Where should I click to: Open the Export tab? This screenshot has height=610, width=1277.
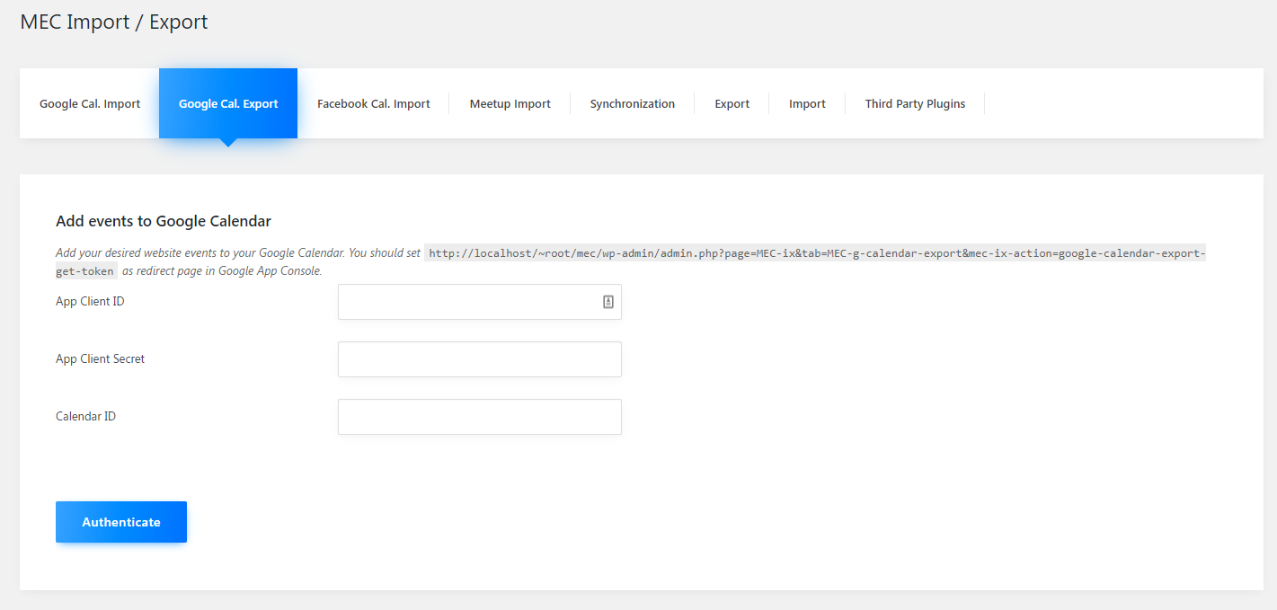coord(732,103)
